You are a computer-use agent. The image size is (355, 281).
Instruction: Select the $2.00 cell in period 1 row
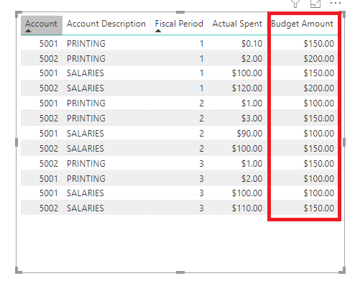click(x=252, y=59)
